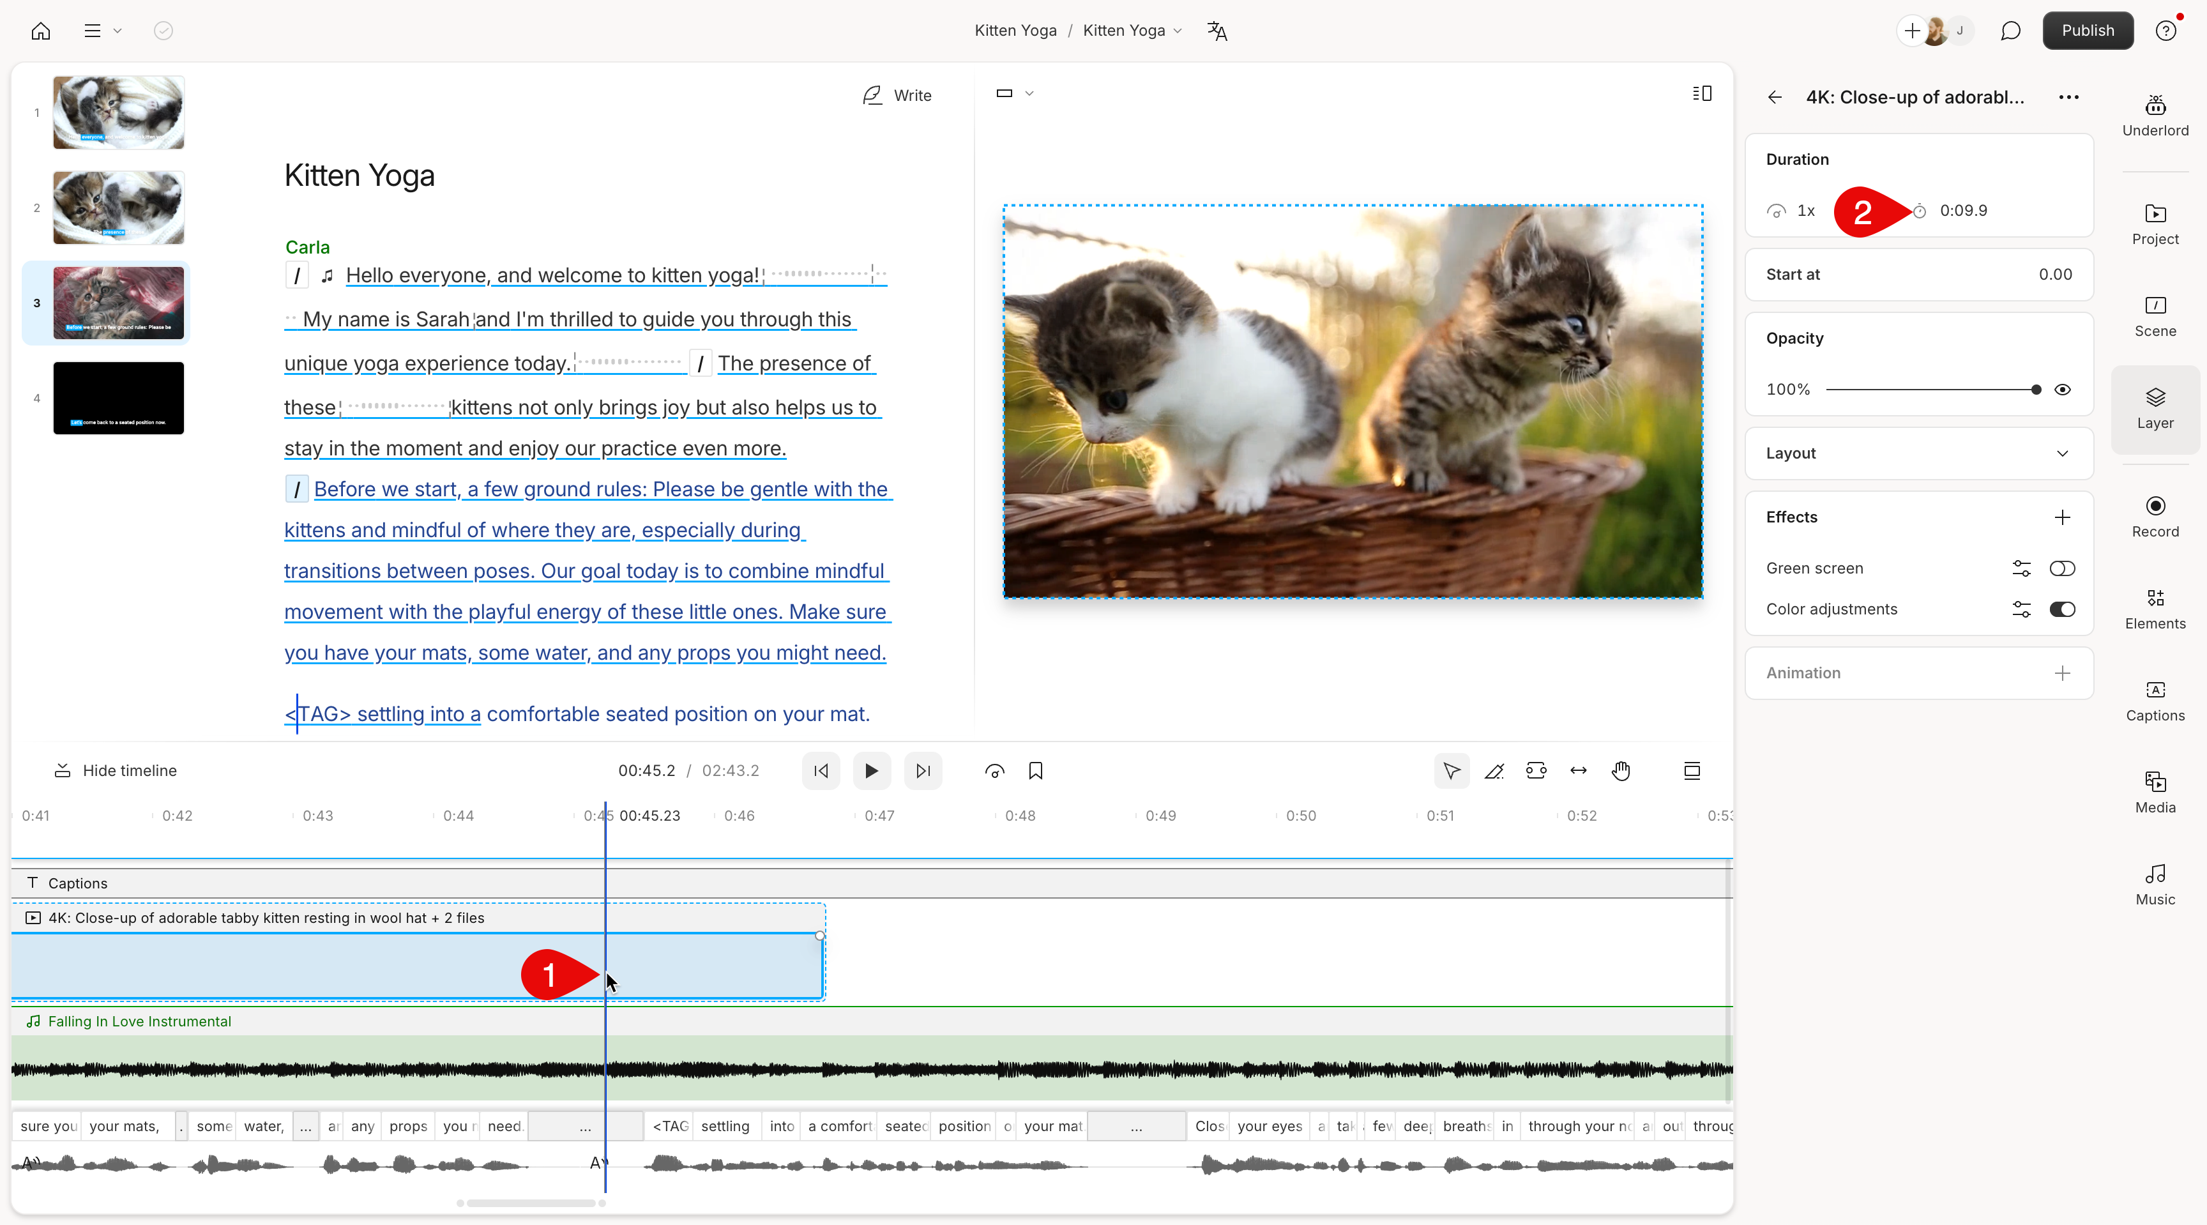Open the Captions sidebar panel
Viewport: 2207px width, 1225px height.
tap(2155, 701)
